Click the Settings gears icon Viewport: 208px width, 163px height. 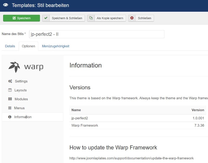coord(10,81)
